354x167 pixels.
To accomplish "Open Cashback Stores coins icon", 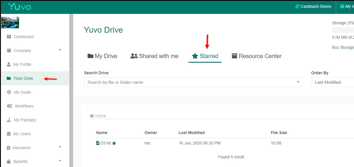I will (297, 6).
